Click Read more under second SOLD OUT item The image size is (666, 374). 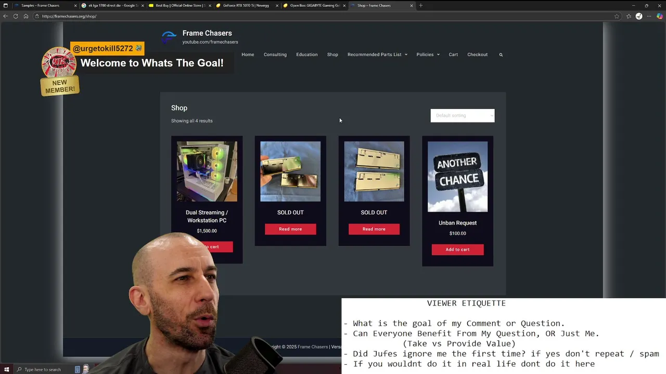click(374, 229)
